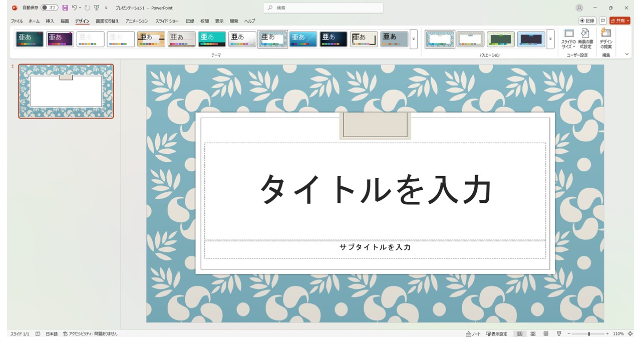The image size is (641, 337).
Task: Expand the テーマ themes gallery
Action: click(414, 39)
